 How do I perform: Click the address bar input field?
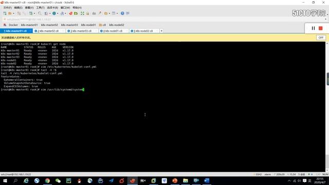pos(163,20)
